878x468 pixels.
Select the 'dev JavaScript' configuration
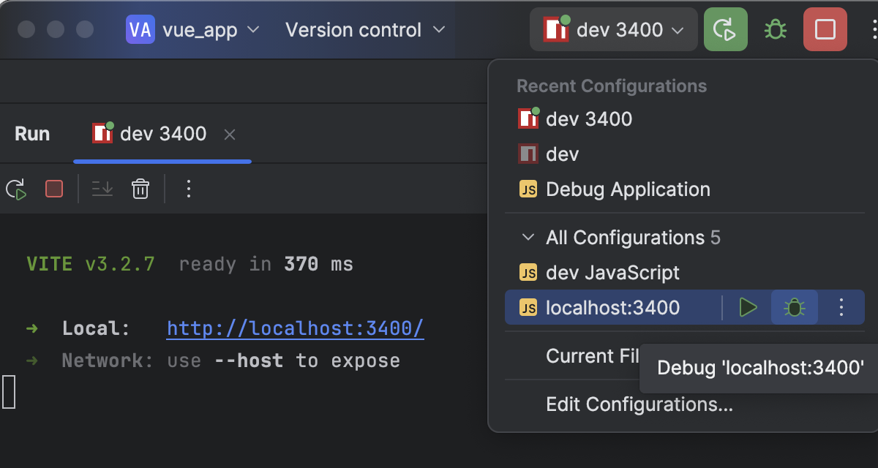point(612,272)
